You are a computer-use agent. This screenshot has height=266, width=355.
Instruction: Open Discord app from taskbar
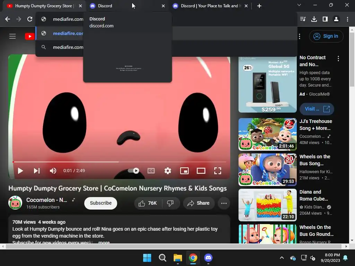coord(208,258)
